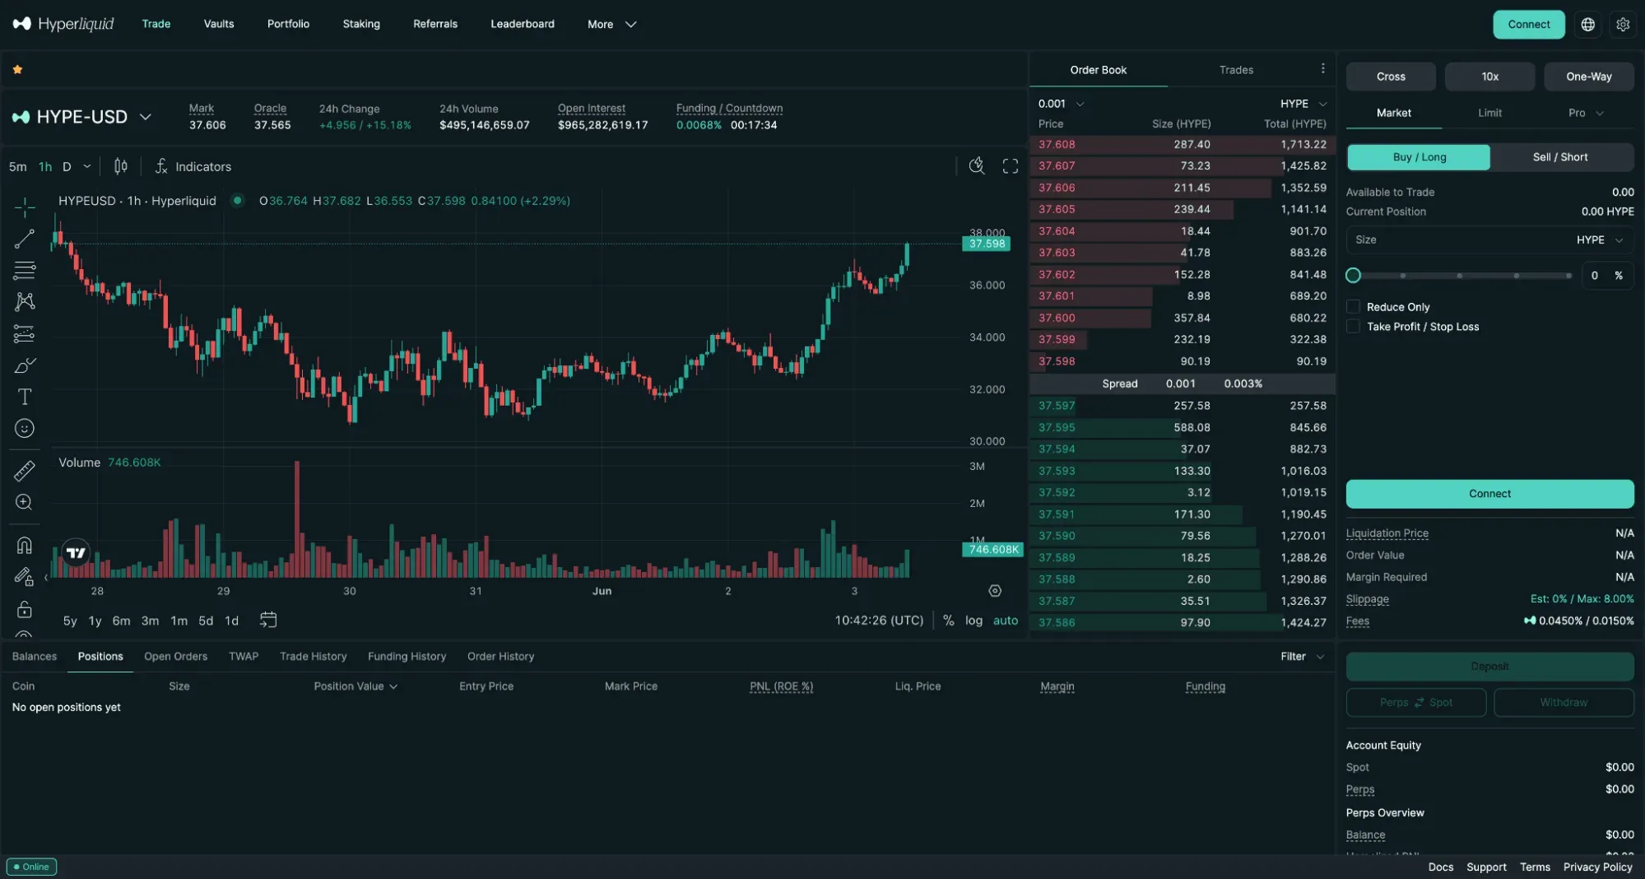Viewport: 1645px width, 879px height.
Task: Toggle percent scale on chart
Action: click(949, 621)
